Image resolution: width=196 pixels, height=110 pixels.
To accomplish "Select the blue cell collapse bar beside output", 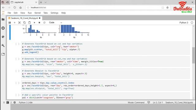I will (x=10, y=32).
